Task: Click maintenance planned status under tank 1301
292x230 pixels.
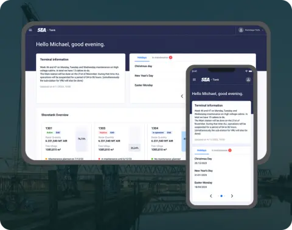Action: (64, 159)
